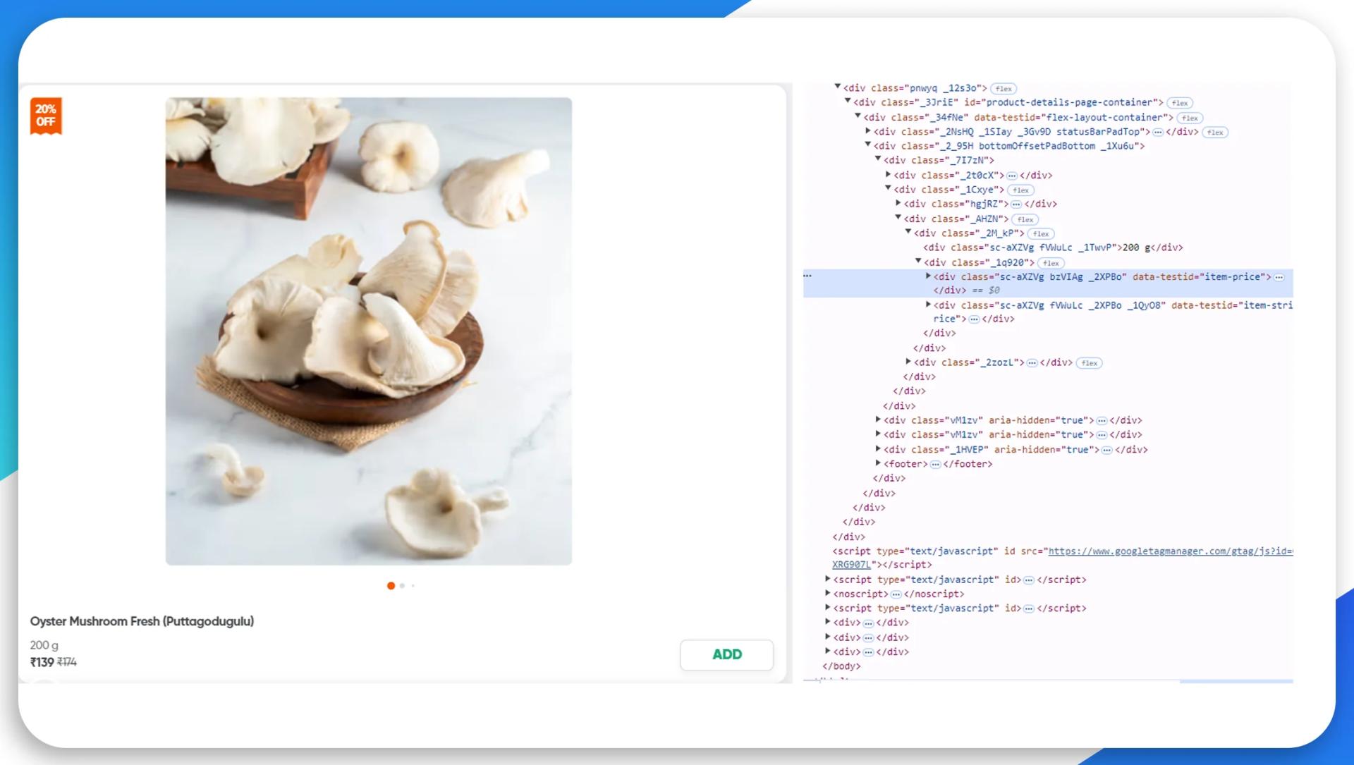Click the ADD button for Oyster Mushroom
The image size is (1354, 765).
point(726,654)
